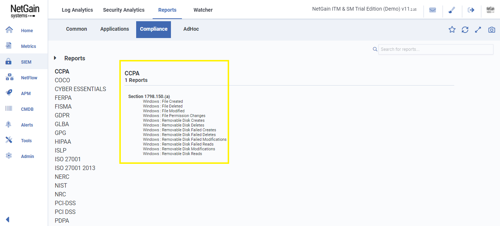Select CYBER ESSENTIALS category
Image resolution: width=500 pixels, height=226 pixels.
coord(81,89)
